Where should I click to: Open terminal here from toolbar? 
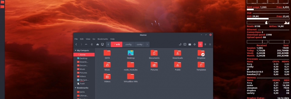[x=185, y=44]
